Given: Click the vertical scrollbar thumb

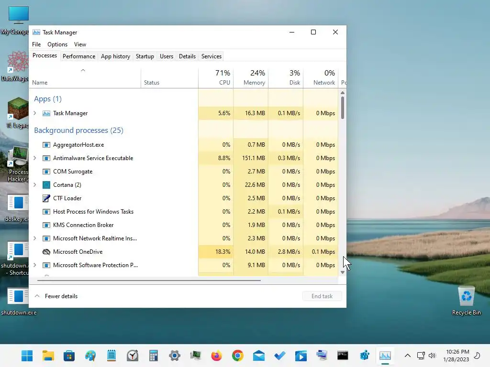Looking at the screenshot, I should point(343,108).
